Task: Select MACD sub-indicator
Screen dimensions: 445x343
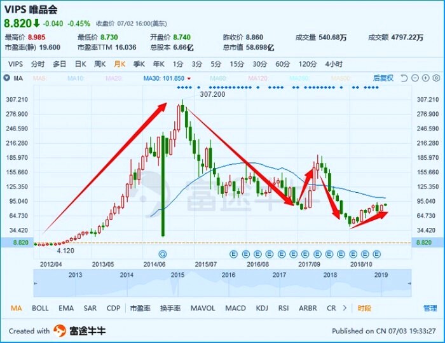Action: pos(235,308)
